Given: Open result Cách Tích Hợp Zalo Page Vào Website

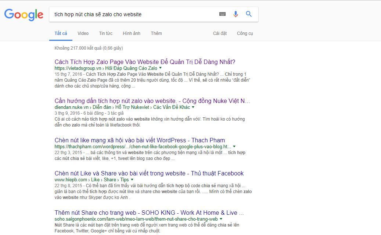Looking at the screenshot, I should (145, 62).
